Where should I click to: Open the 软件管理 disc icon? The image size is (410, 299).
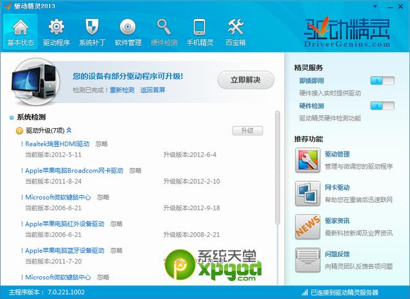coord(127,28)
